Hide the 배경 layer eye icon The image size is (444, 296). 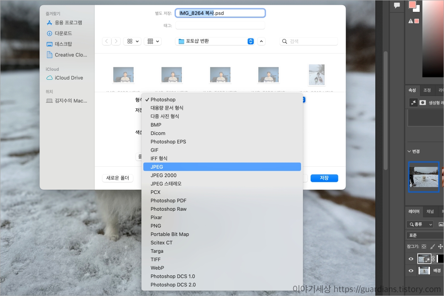pos(411,271)
